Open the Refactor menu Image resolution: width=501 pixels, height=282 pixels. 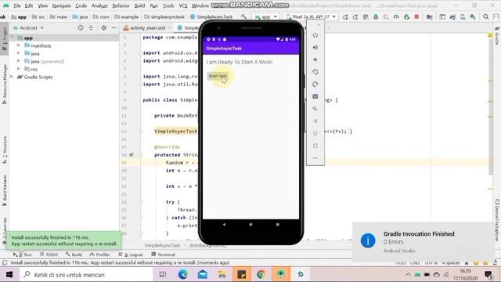121,5
